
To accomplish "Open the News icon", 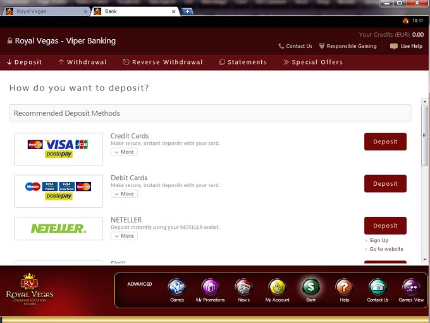I will tap(243, 288).
